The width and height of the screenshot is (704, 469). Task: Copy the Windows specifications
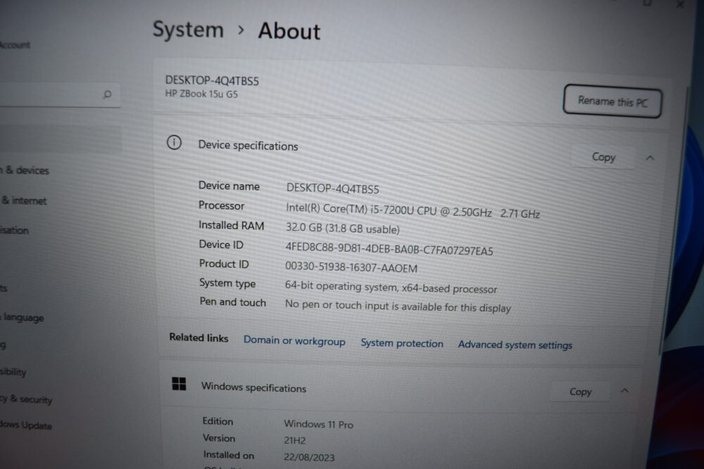580,392
